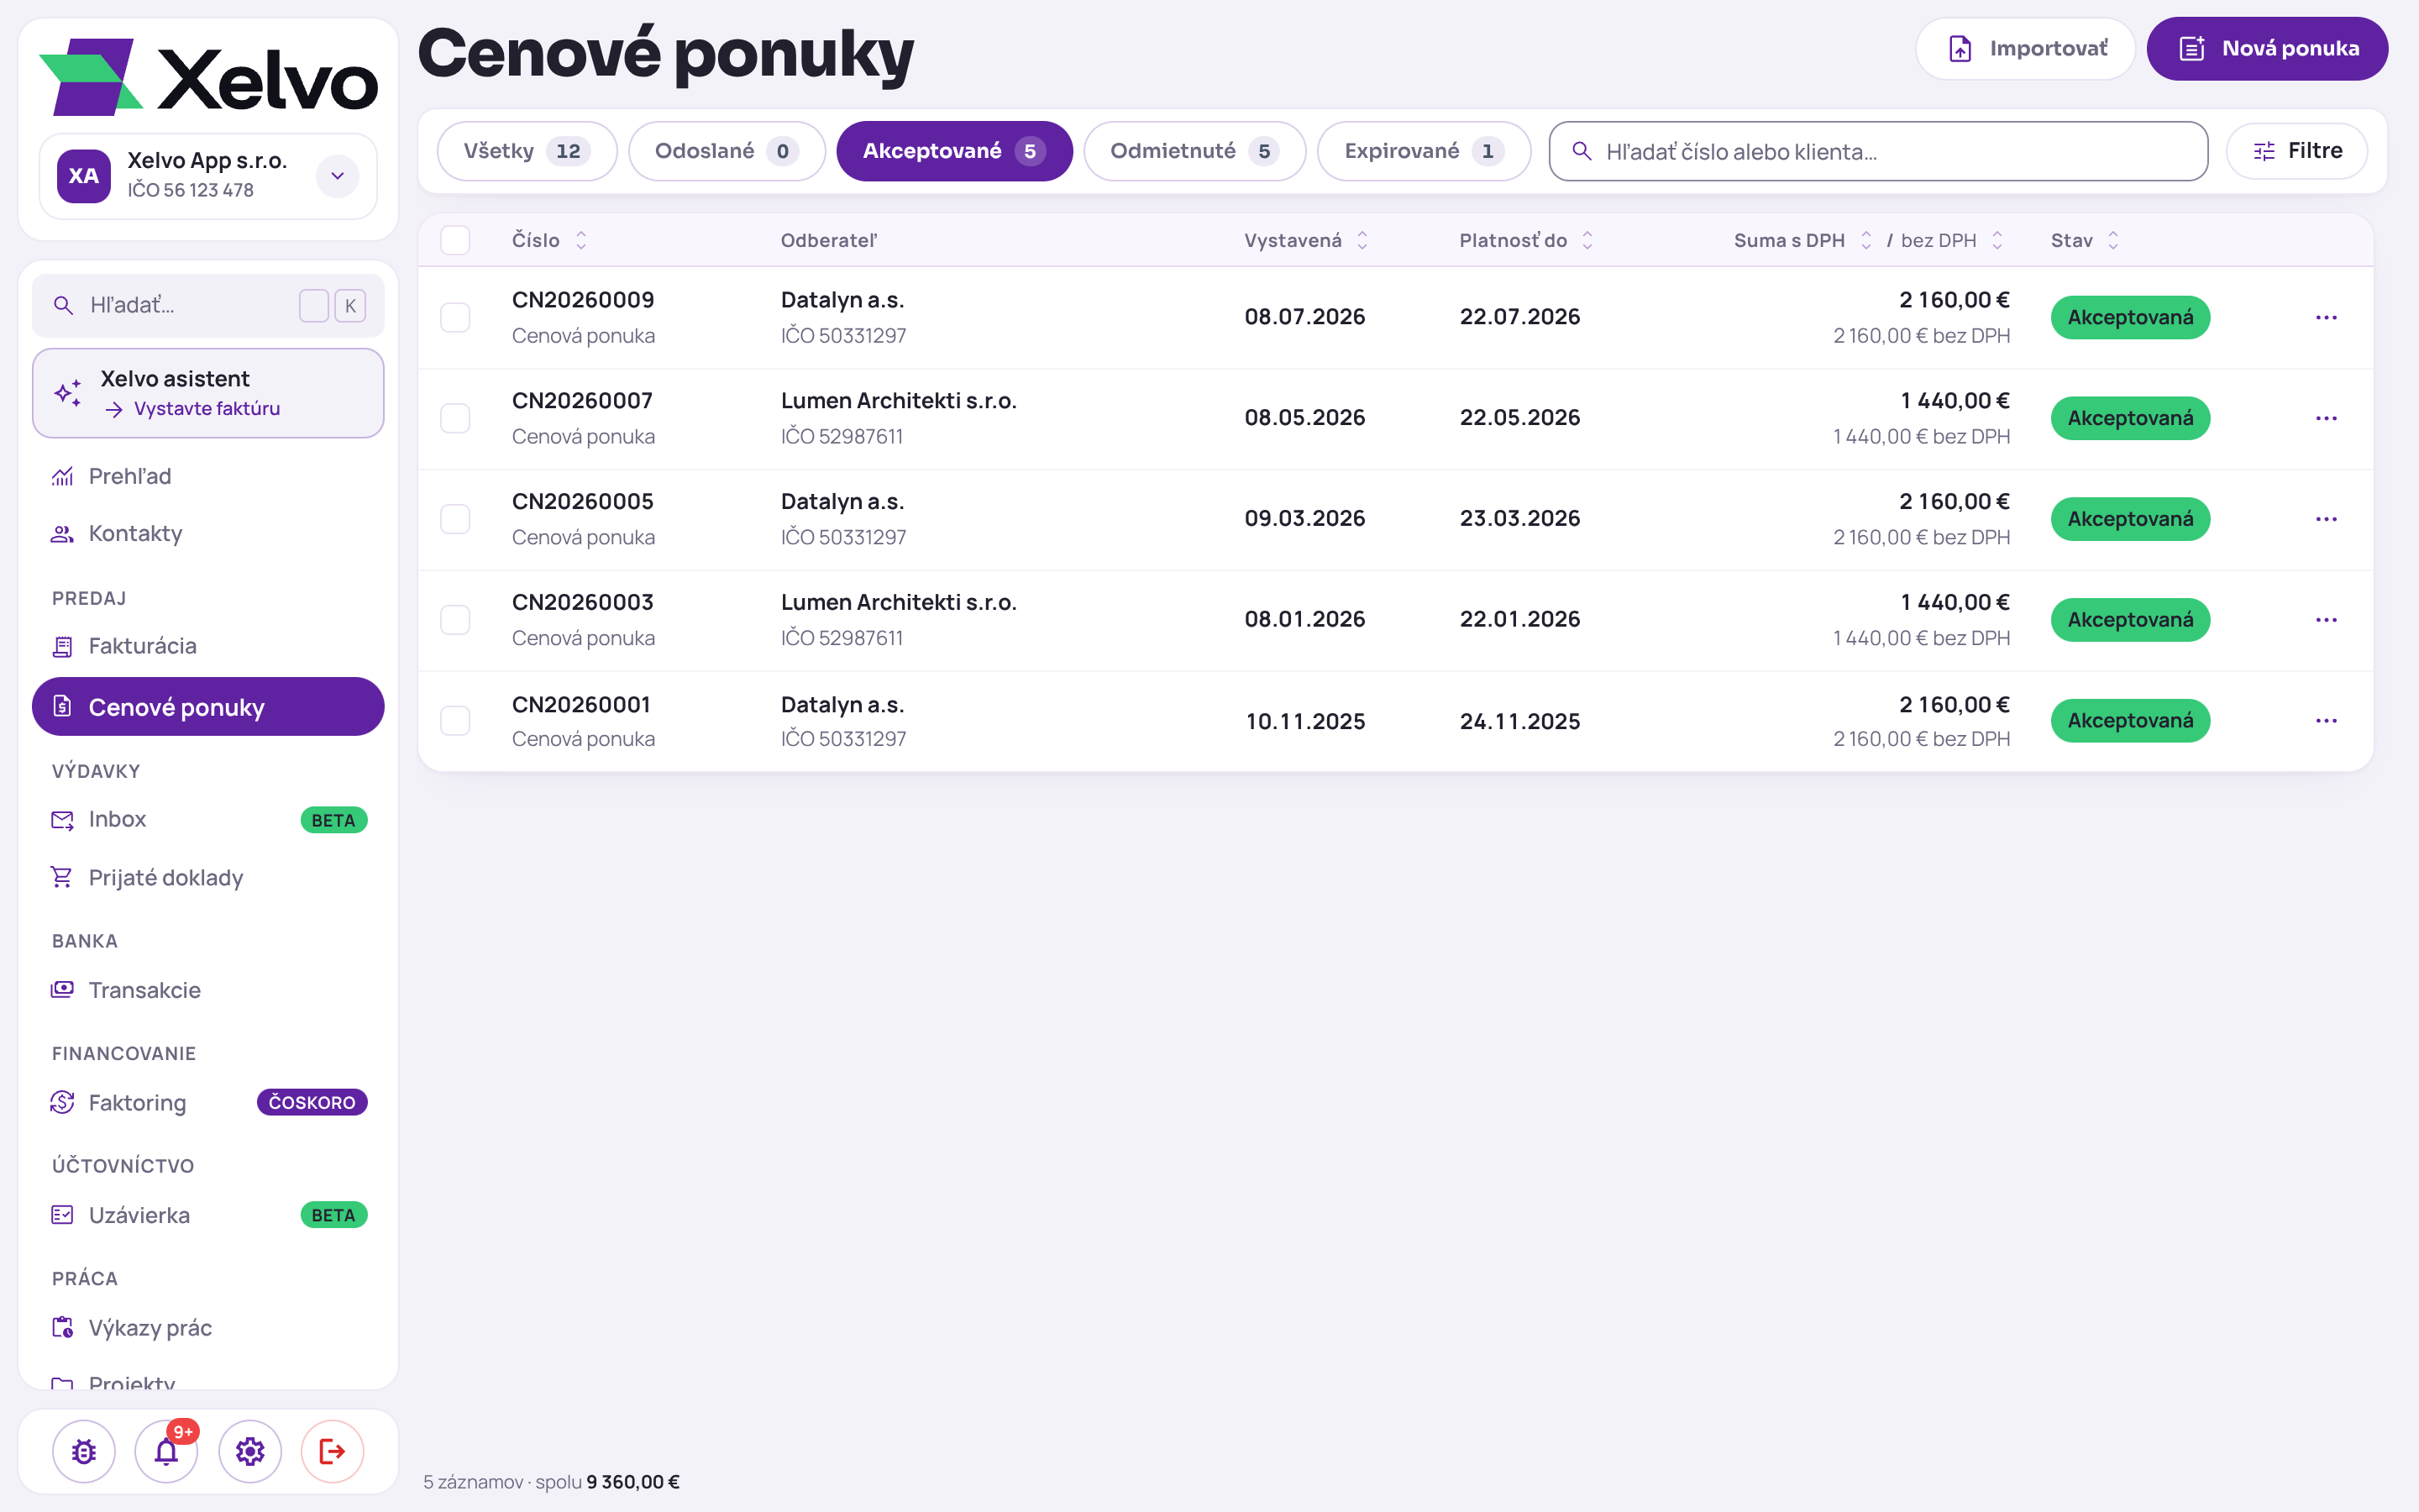Focus the quote search input field
Image resolution: width=2419 pixels, height=1512 pixels.
tap(1878, 151)
